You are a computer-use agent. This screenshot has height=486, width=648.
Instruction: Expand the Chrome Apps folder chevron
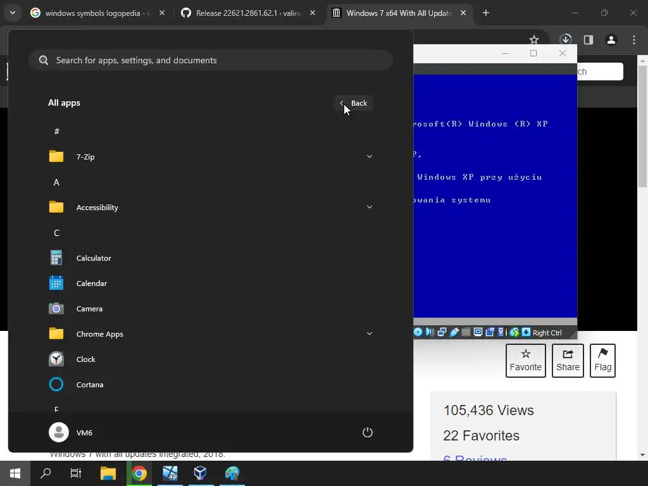pyautogui.click(x=370, y=333)
